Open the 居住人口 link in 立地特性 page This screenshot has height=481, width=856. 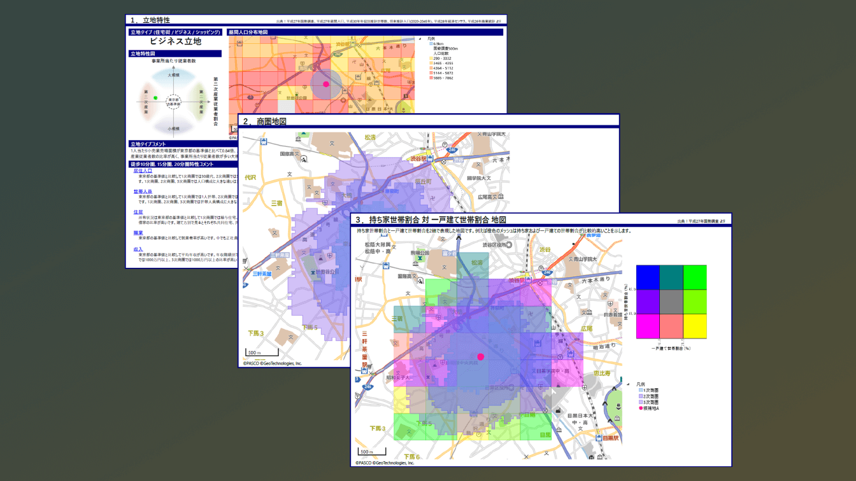tap(143, 171)
